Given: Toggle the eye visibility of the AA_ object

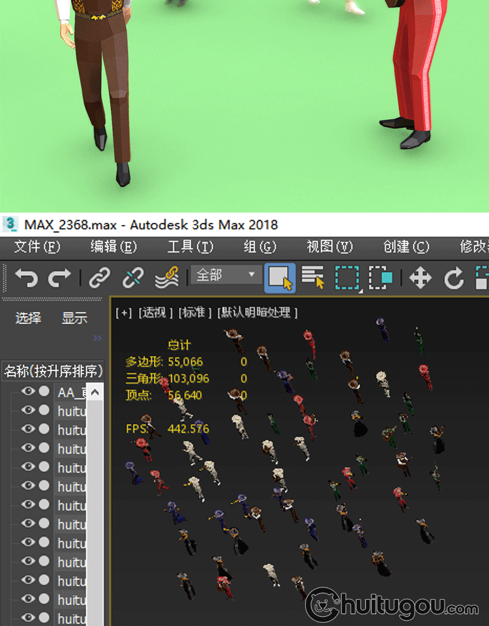Looking at the screenshot, I should [28, 391].
